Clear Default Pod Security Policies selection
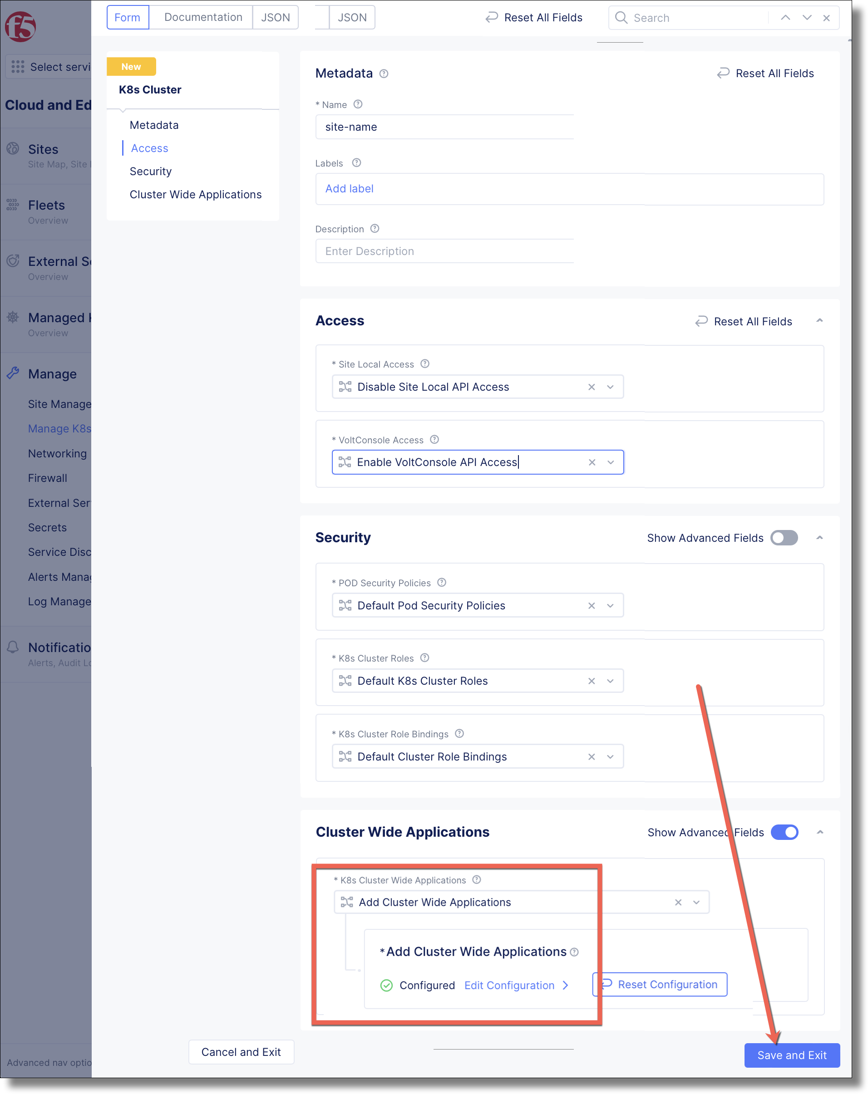The height and width of the screenshot is (1094, 868). [592, 606]
